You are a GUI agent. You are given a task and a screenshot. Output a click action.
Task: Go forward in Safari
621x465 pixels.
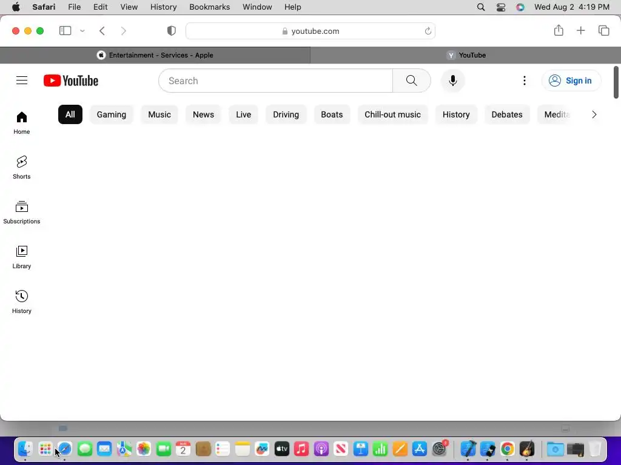click(124, 31)
